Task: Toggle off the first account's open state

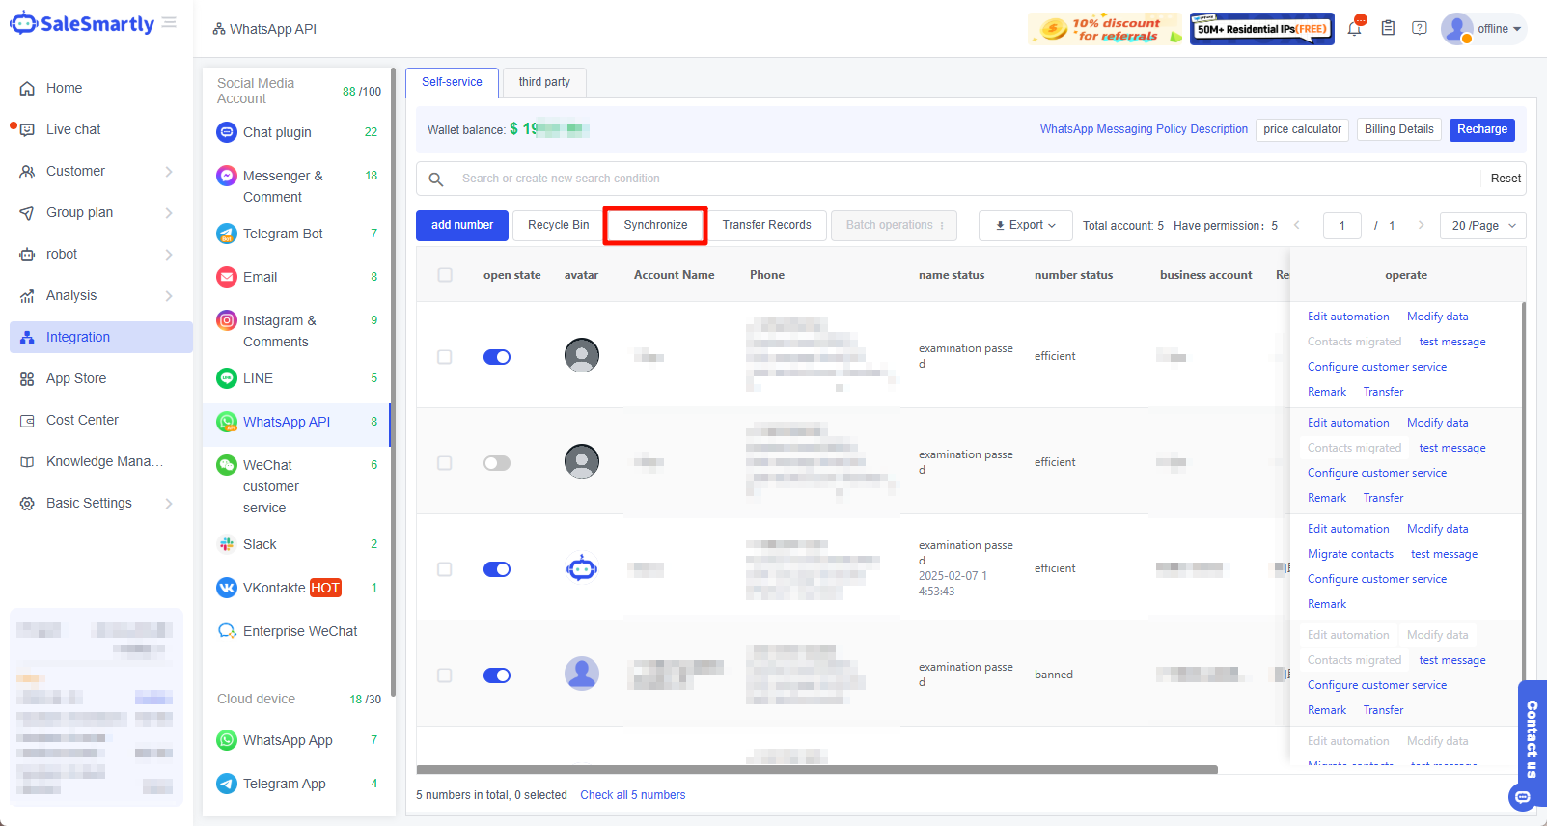Action: (497, 357)
